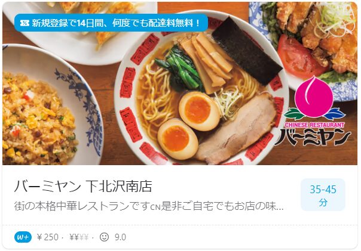This screenshot has height=251, width=361.
Task: Click the pink peach Bamiyan logo
Action: [x=313, y=98]
